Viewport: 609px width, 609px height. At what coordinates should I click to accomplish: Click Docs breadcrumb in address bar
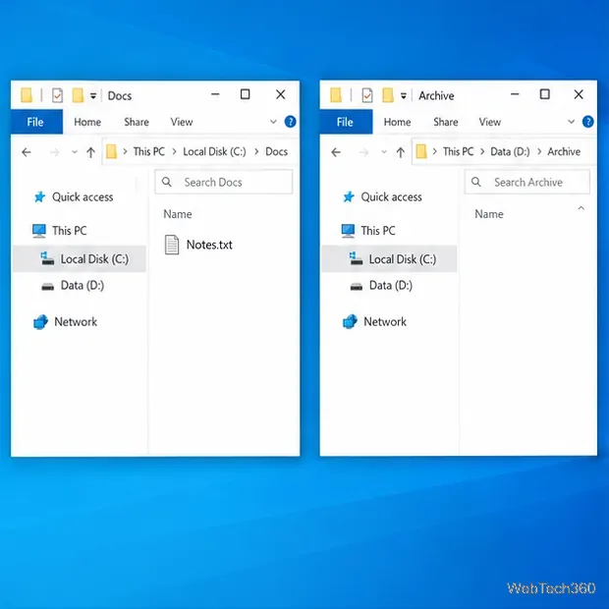point(277,151)
